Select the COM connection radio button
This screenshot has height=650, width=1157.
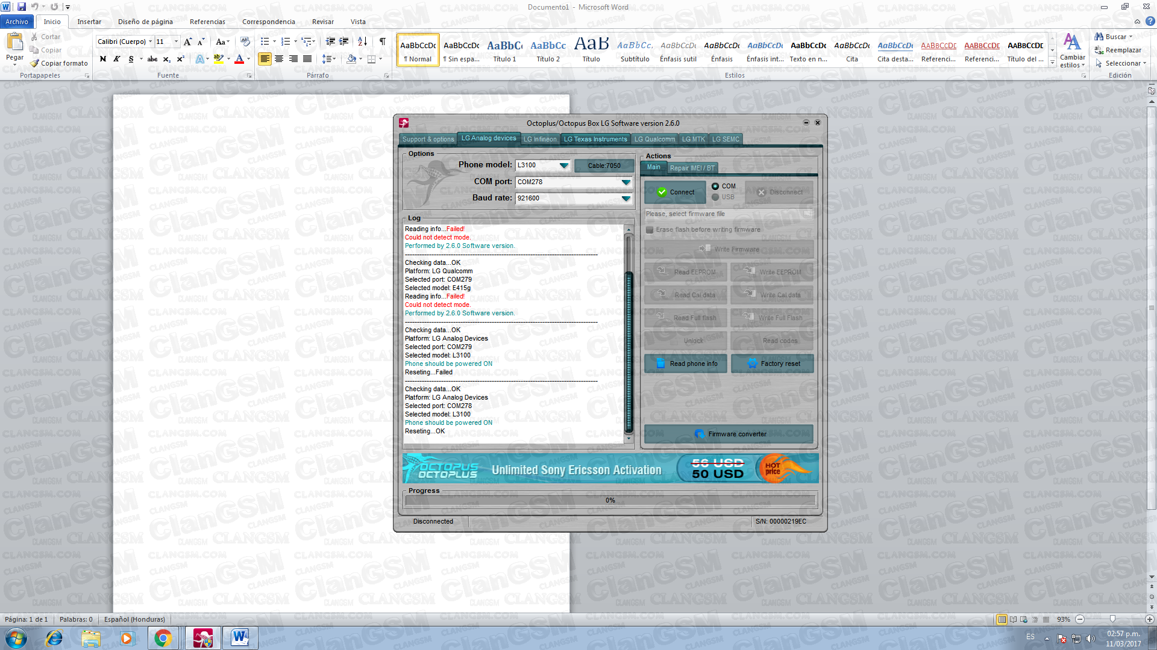(x=715, y=187)
